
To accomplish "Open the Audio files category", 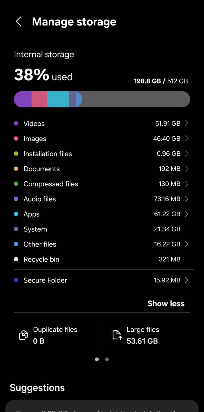I will 40,199.
